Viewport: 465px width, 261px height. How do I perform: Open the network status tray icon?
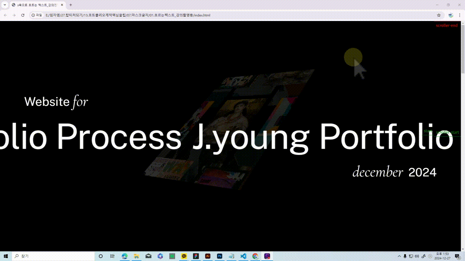pyautogui.click(x=411, y=256)
